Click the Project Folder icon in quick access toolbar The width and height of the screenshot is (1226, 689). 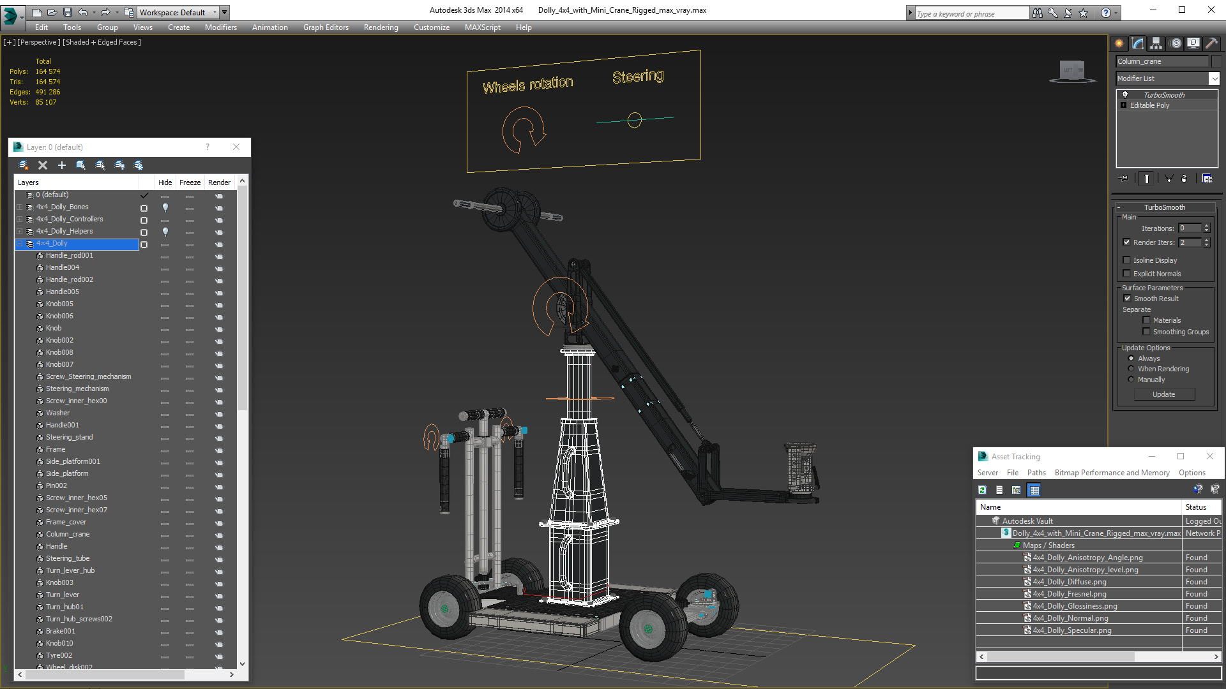tap(128, 12)
